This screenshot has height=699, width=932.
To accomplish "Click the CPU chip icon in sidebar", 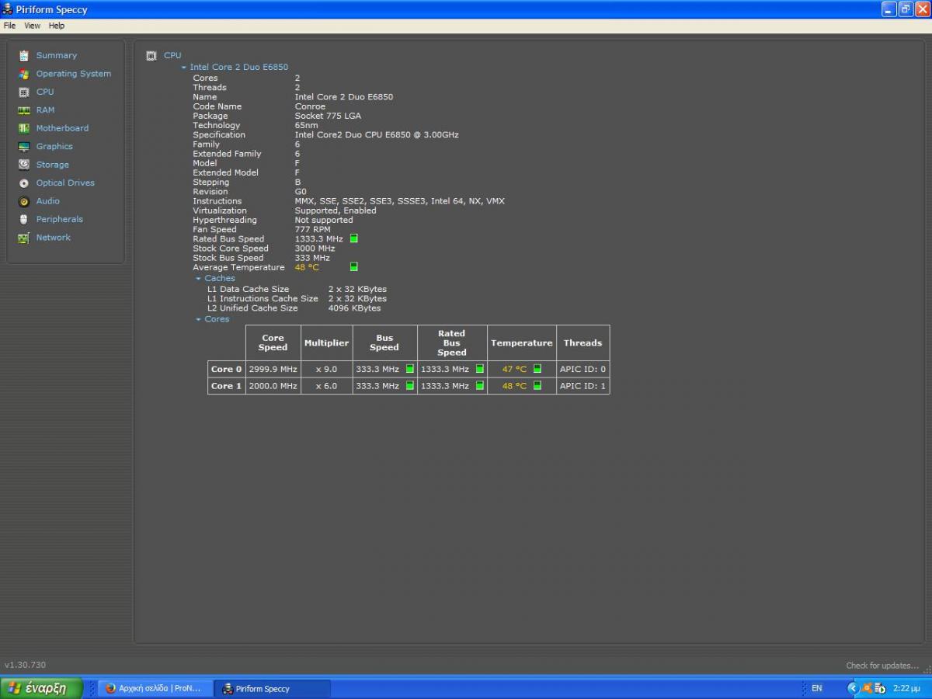I will (x=24, y=92).
